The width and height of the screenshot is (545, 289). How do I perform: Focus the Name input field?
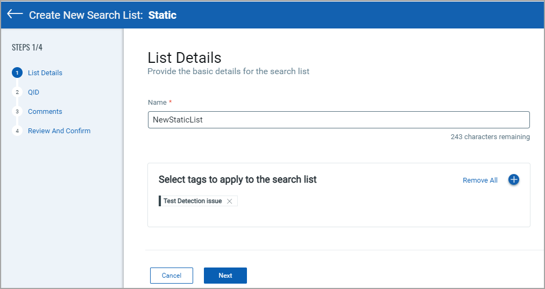339,120
